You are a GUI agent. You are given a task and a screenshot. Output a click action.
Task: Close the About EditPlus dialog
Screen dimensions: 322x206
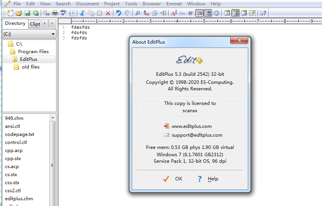(239, 40)
